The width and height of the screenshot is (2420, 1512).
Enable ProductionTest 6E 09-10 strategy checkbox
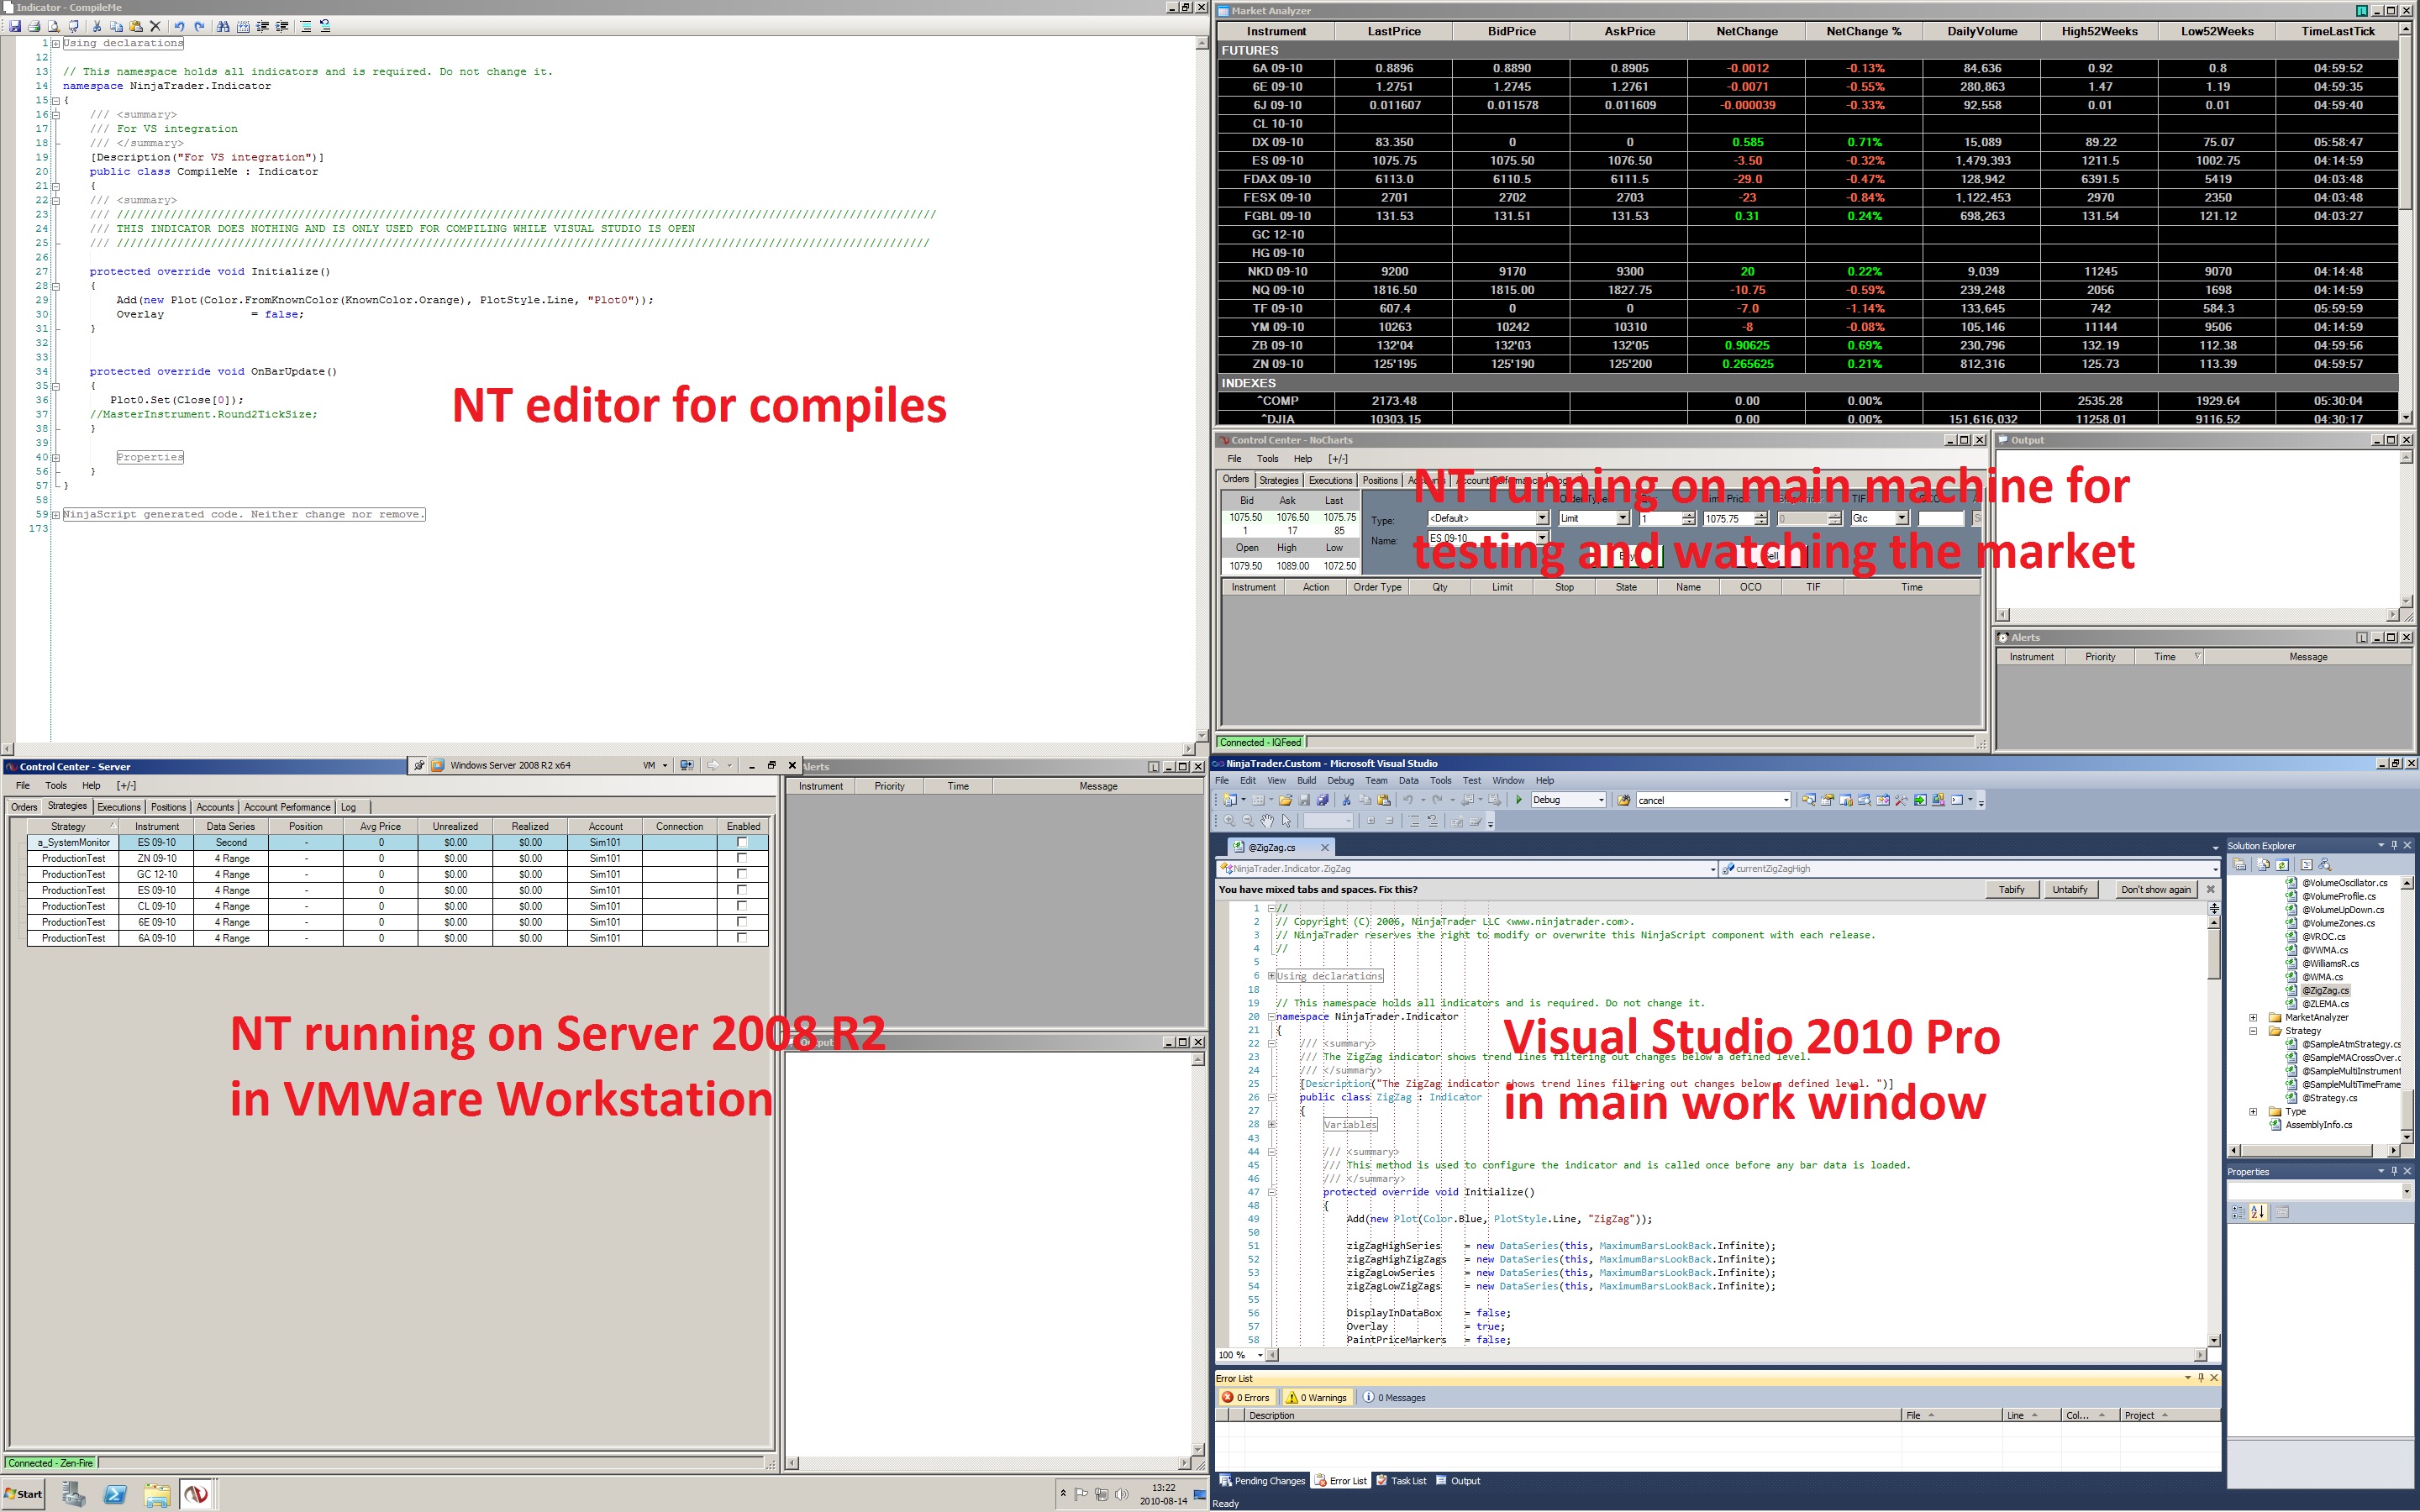click(x=742, y=922)
